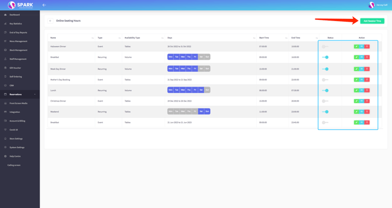Edit the Mother's Day Booking session
This screenshot has width=392, height=208.
click(x=357, y=80)
